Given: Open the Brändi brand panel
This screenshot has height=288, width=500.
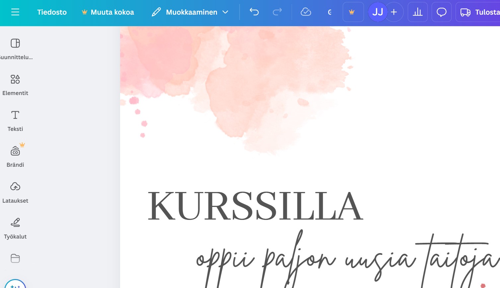Looking at the screenshot, I should (15, 156).
